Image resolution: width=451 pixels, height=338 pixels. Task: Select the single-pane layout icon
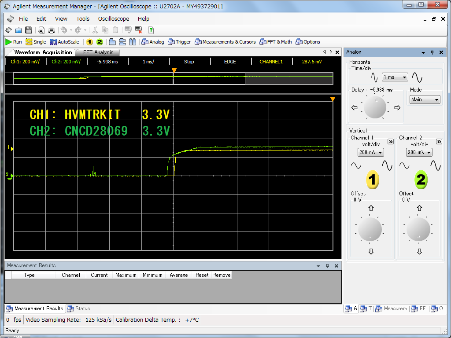[112, 42]
